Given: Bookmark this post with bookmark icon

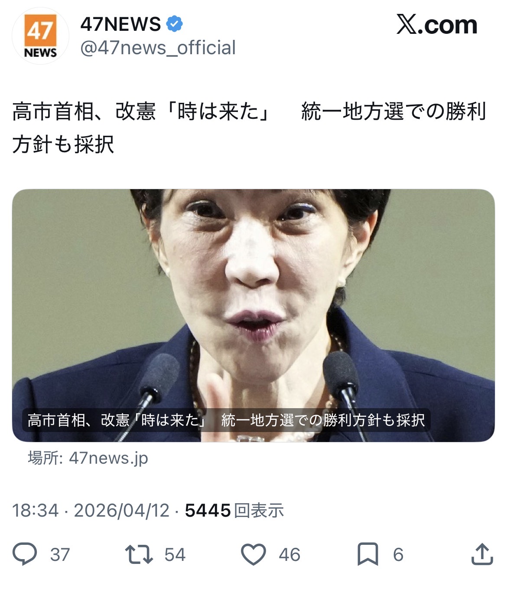Looking at the screenshot, I should coord(367,554).
